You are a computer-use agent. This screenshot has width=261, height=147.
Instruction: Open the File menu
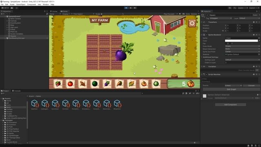(x=2, y=4)
